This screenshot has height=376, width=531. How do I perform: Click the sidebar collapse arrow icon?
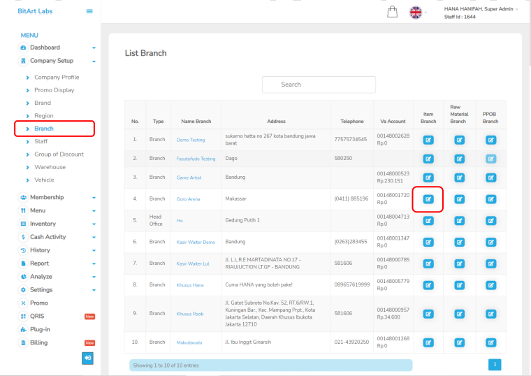coord(87,358)
